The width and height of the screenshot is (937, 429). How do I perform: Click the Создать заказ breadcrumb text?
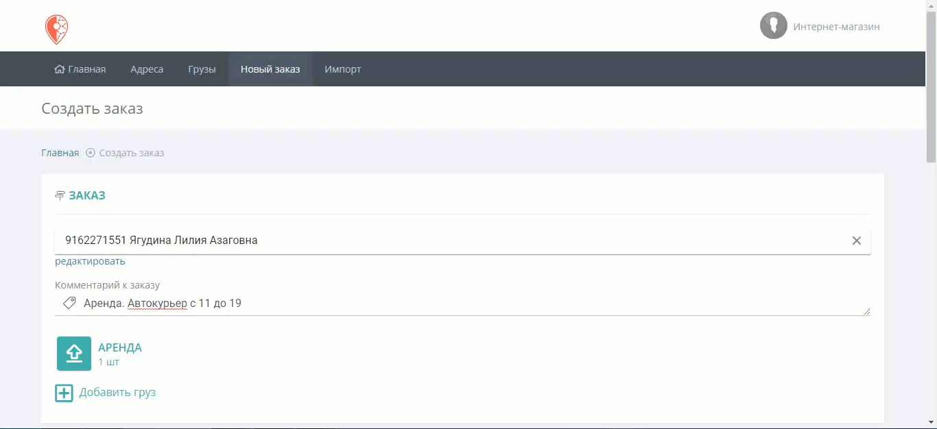[x=132, y=153]
